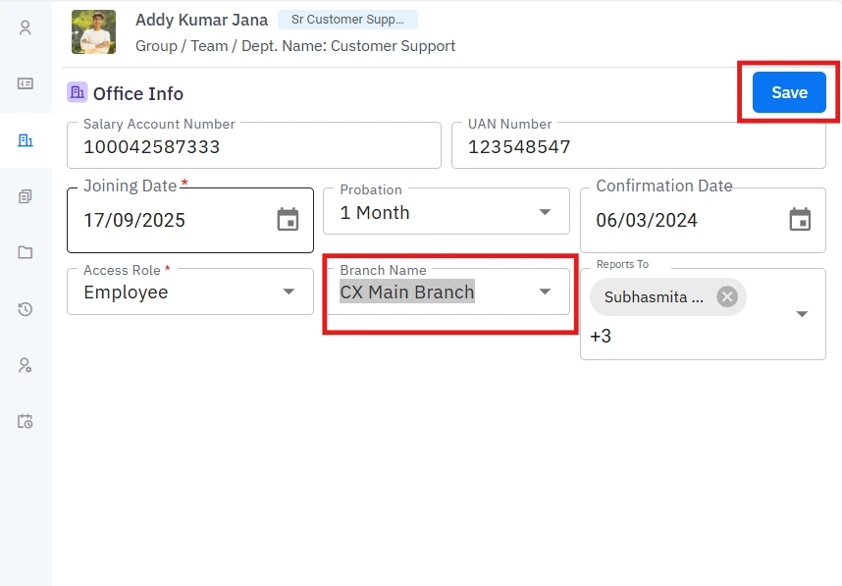Click the user settings icon in sidebar

[x=26, y=365]
